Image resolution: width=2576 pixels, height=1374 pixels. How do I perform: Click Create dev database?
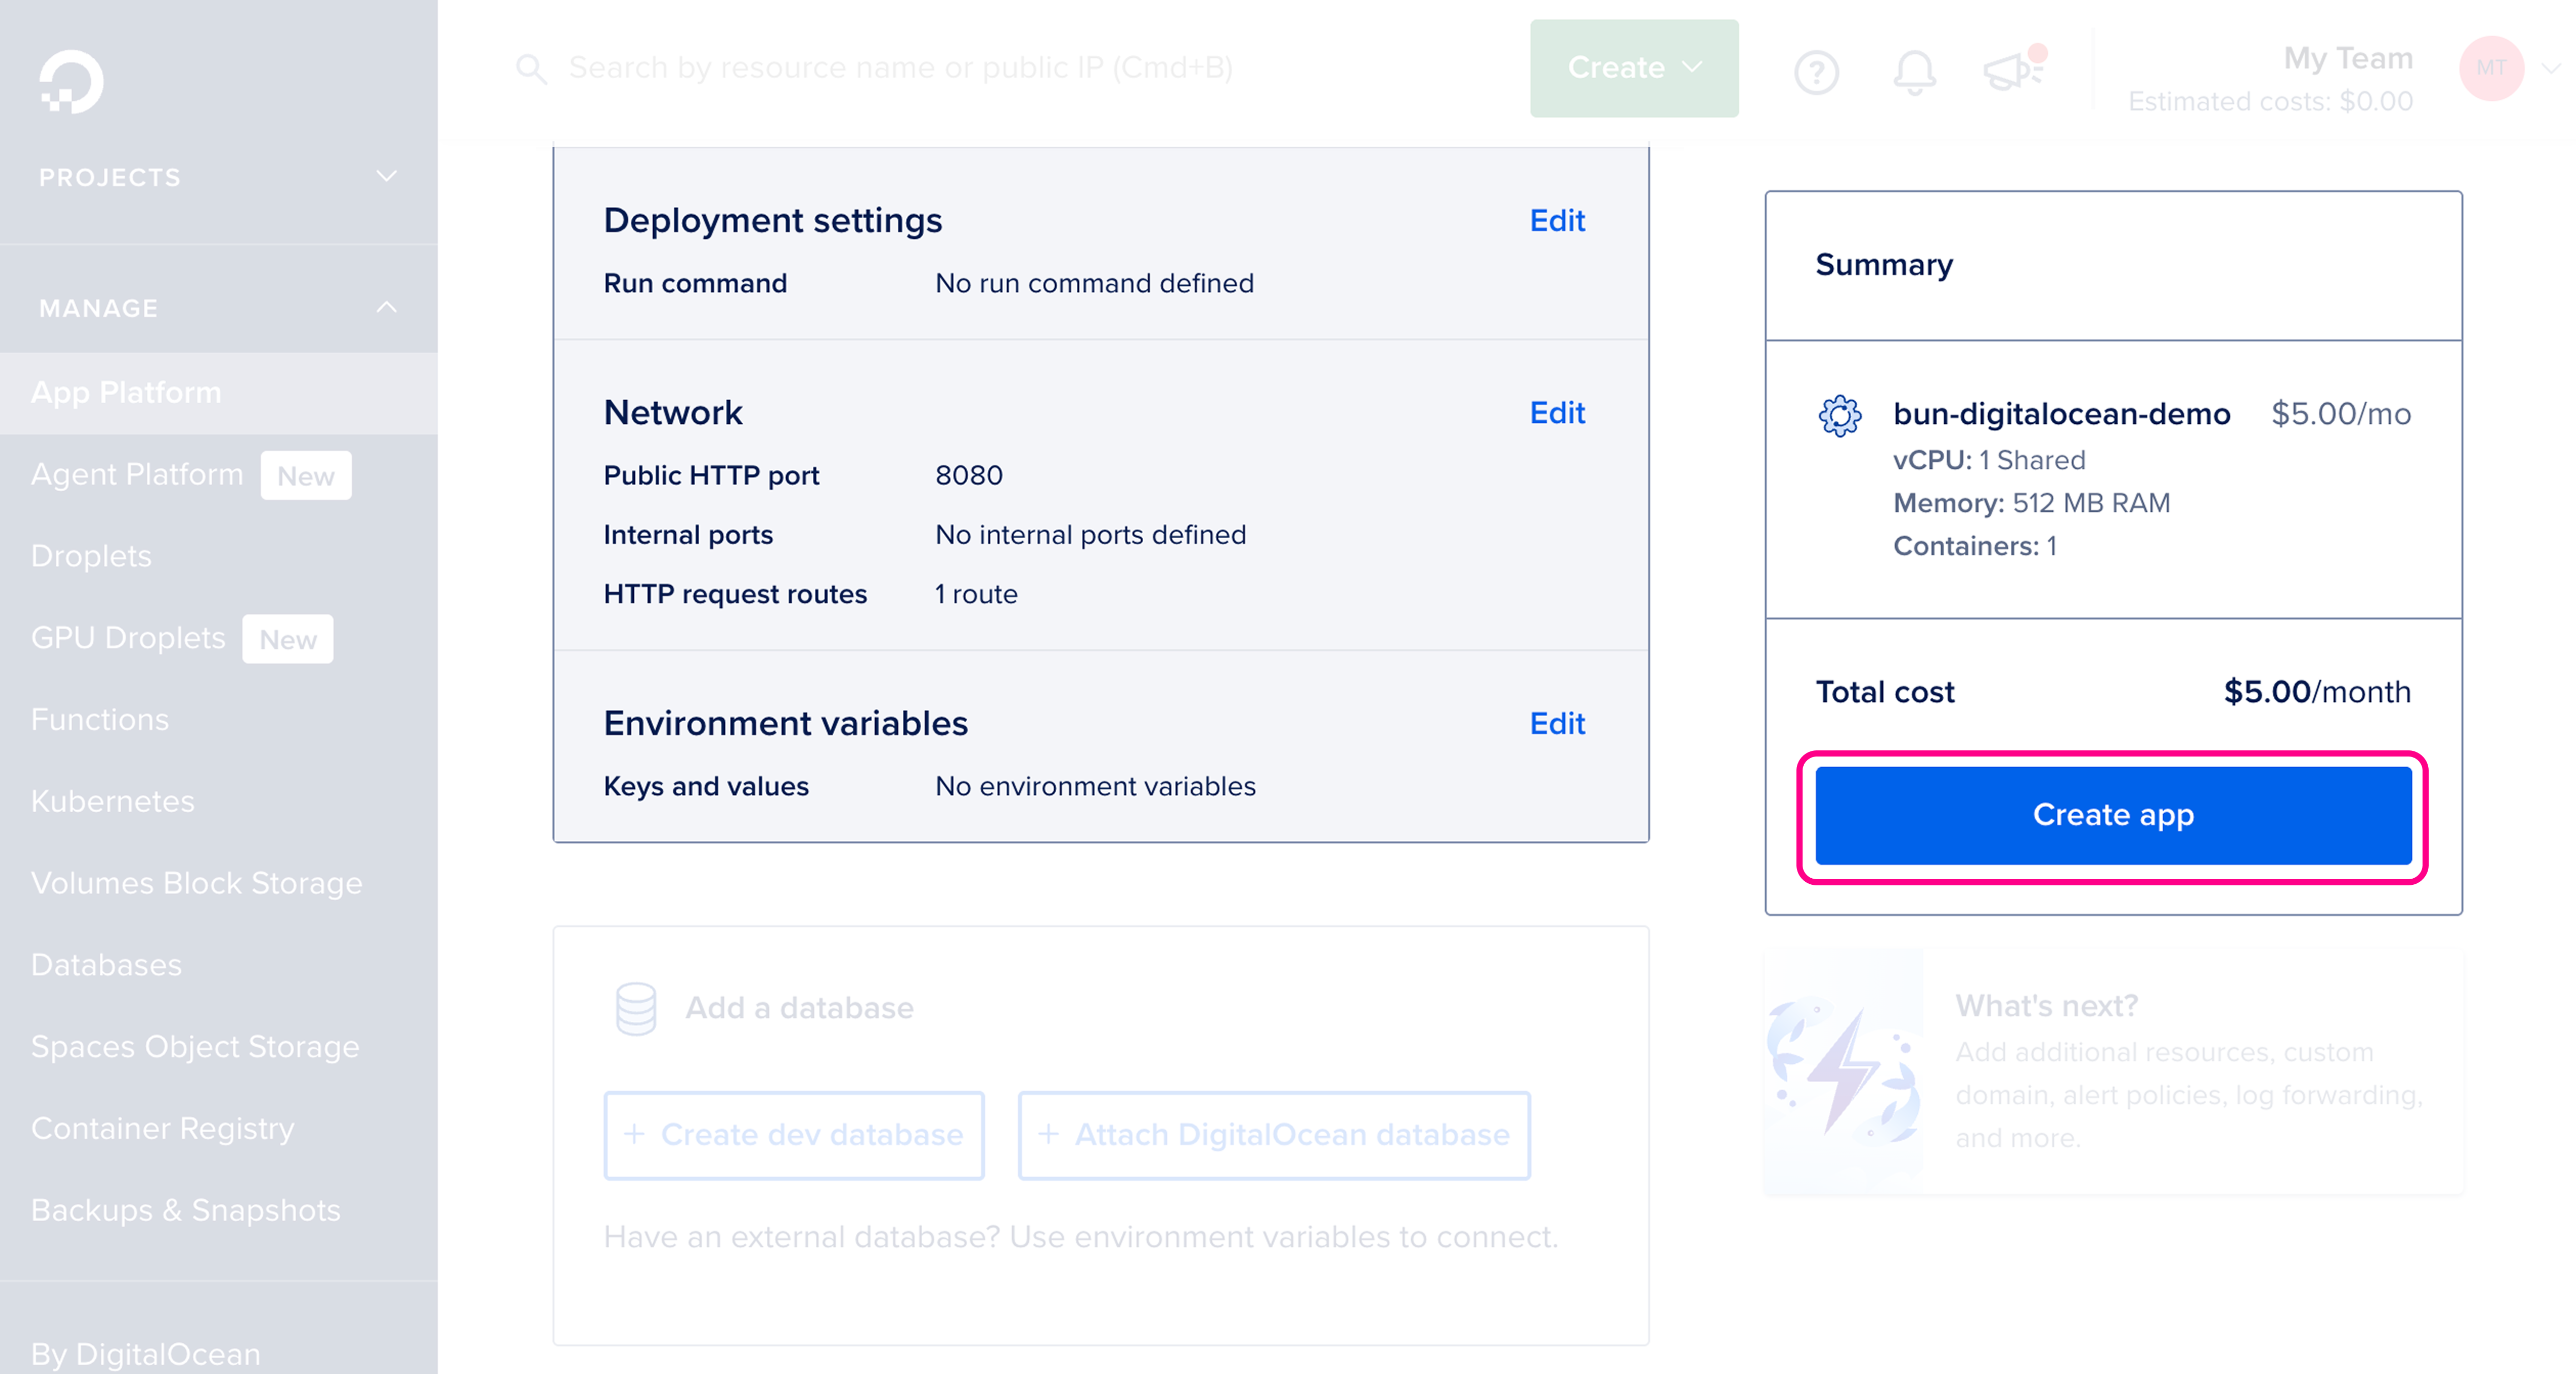coord(794,1134)
